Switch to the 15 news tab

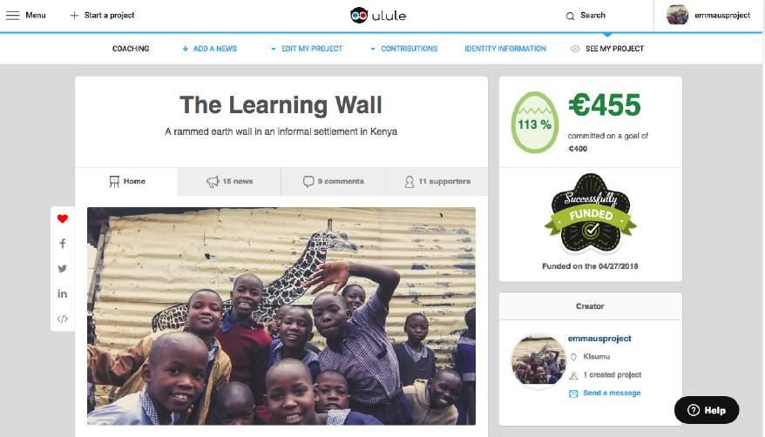coord(229,181)
